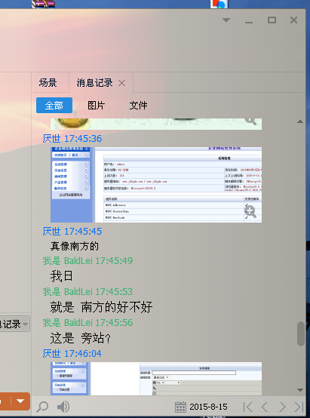Open the message search magnifier icon

(x=42, y=407)
